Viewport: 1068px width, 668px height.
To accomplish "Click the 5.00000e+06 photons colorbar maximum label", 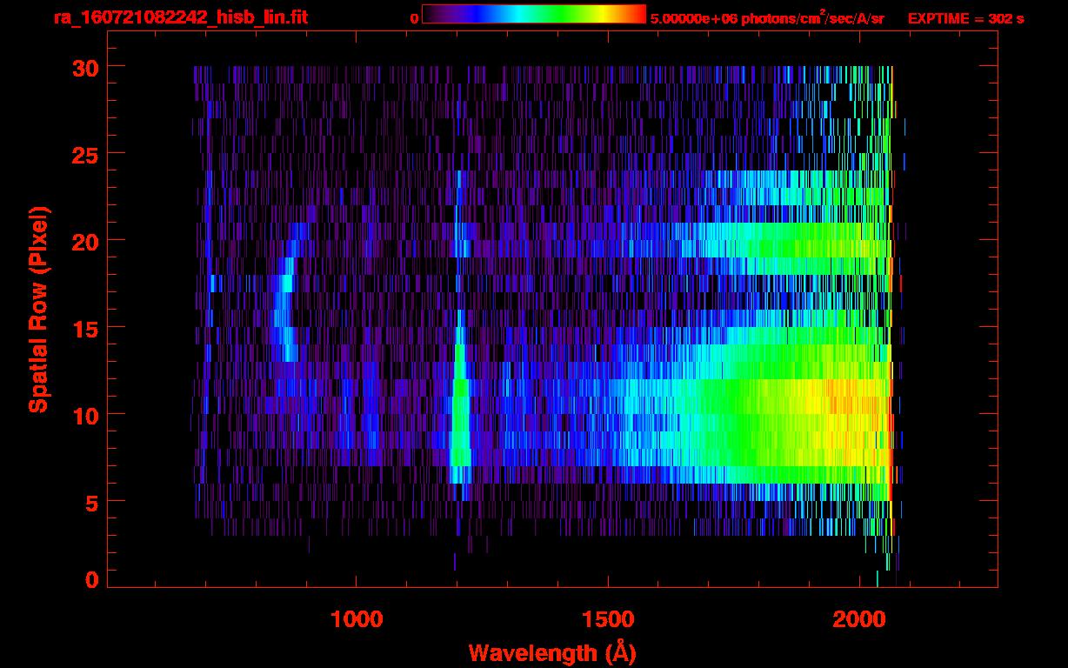I will coord(766,18).
